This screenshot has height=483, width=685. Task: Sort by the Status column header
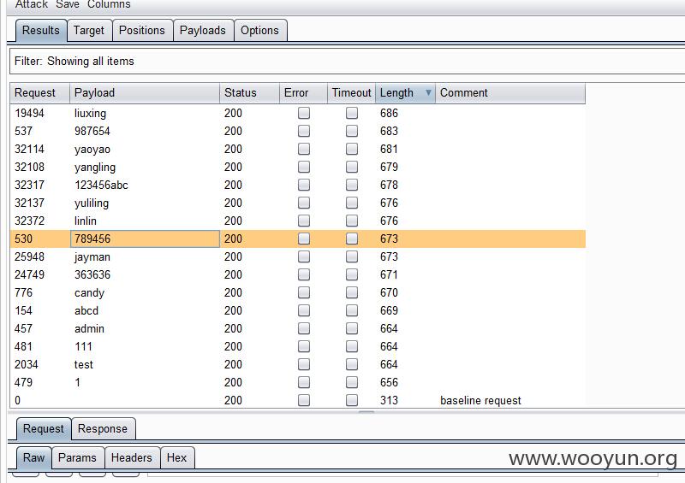[249, 93]
